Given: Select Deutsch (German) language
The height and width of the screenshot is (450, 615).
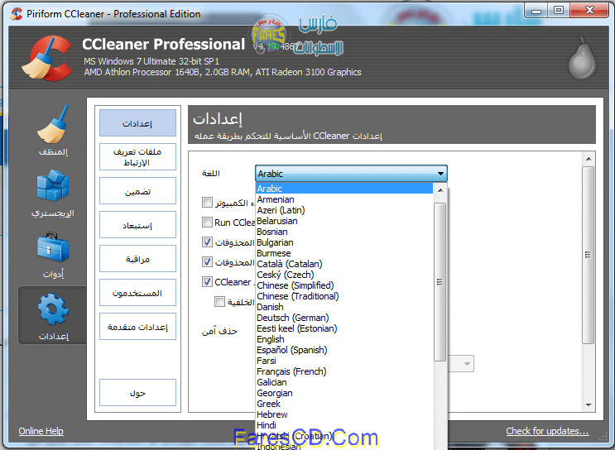Looking at the screenshot, I should coord(344,318).
